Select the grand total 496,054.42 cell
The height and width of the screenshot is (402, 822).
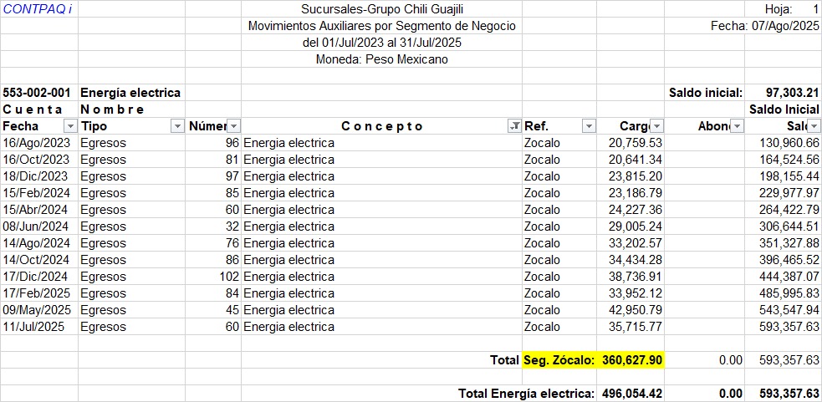(x=631, y=394)
